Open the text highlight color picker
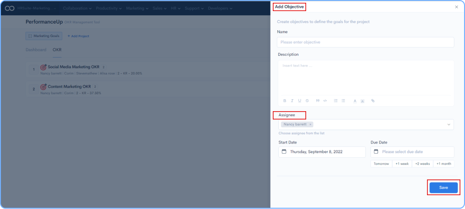The width and height of the screenshot is (465, 209). click(363, 101)
